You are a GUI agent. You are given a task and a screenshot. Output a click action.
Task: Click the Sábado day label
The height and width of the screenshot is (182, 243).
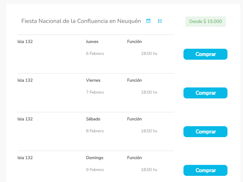[x=93, y=119]
